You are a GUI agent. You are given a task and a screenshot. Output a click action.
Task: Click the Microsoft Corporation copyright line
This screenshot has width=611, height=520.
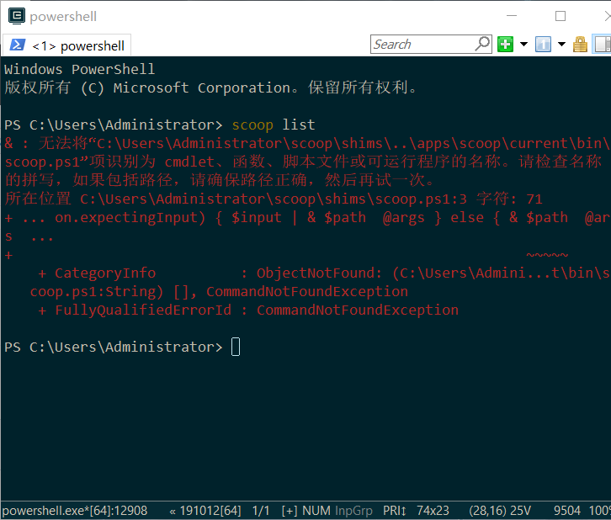click(x=210, y=88)
